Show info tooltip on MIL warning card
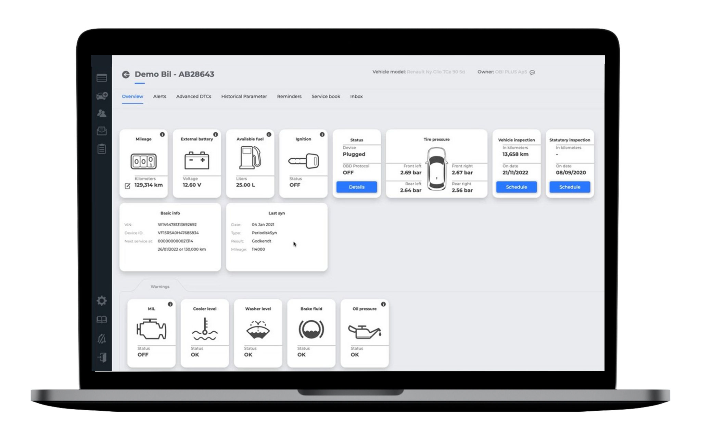The image size is (701, 439). coord(170,304)
